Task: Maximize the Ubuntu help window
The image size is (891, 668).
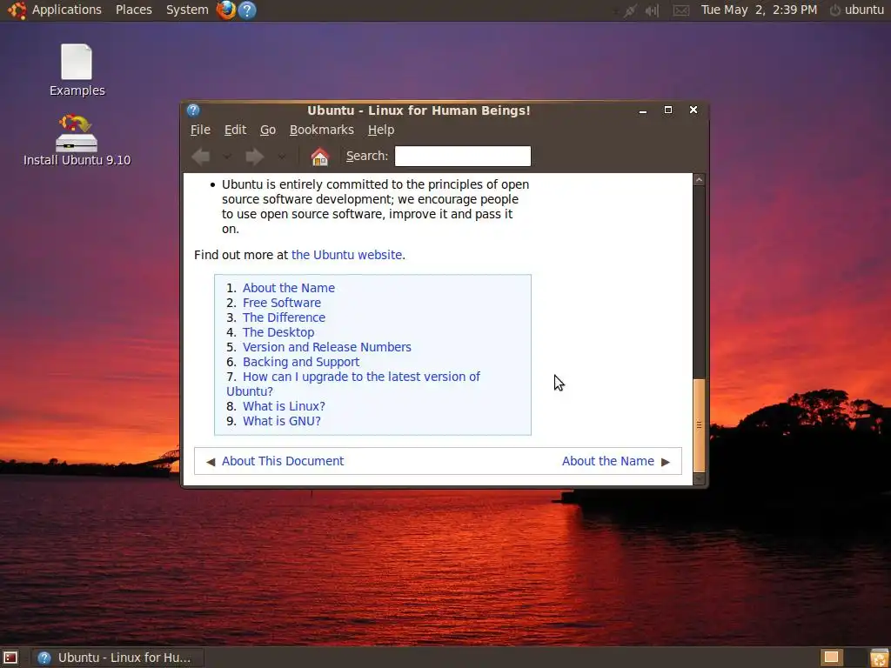Action: click(x=668, y=110)
